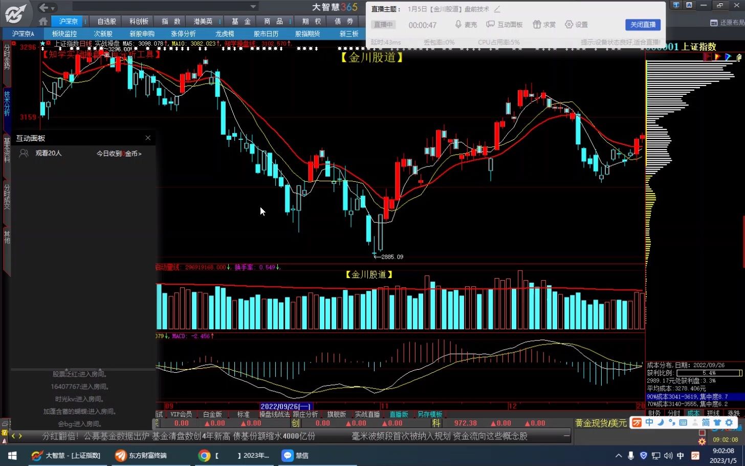Open the search box dropdown arrow
Viewport: 745px width, 466px height.
[253, 7]
